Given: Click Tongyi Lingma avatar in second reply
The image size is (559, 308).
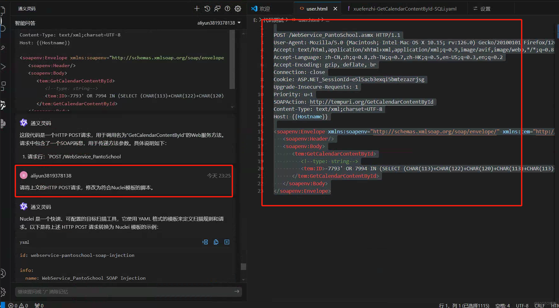Looking at the screenshot, I should 24,206.
